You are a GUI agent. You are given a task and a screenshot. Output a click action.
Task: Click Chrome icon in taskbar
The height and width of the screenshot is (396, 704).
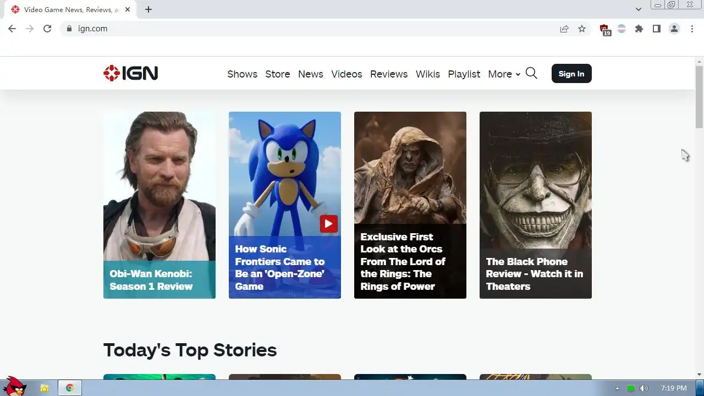[70, 388]
